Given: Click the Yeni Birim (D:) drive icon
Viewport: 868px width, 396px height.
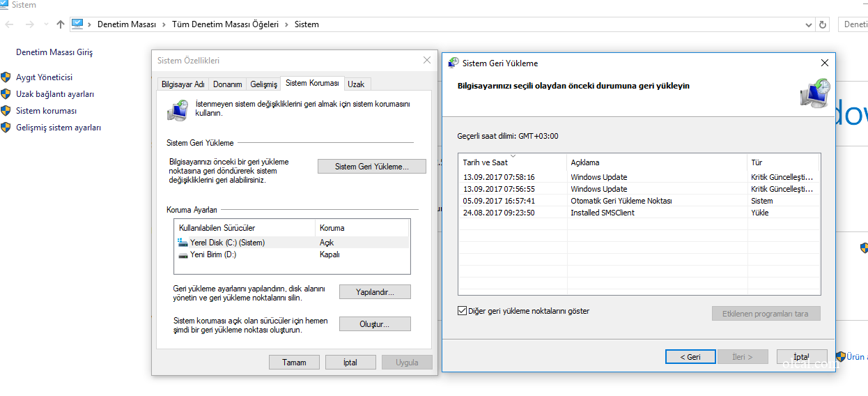Looking at the screenshot, I should coord(183,254).
